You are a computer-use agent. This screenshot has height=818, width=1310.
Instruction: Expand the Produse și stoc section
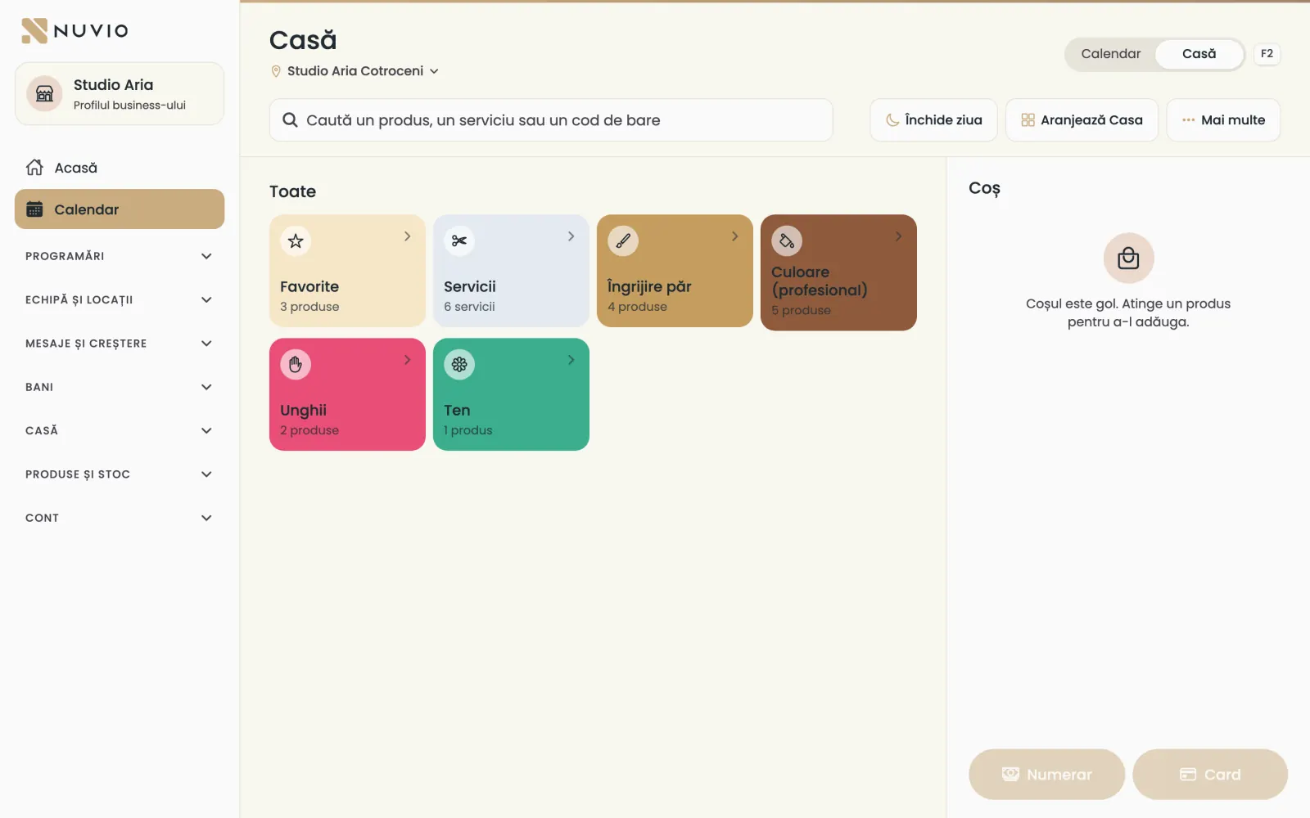[120, 474]
